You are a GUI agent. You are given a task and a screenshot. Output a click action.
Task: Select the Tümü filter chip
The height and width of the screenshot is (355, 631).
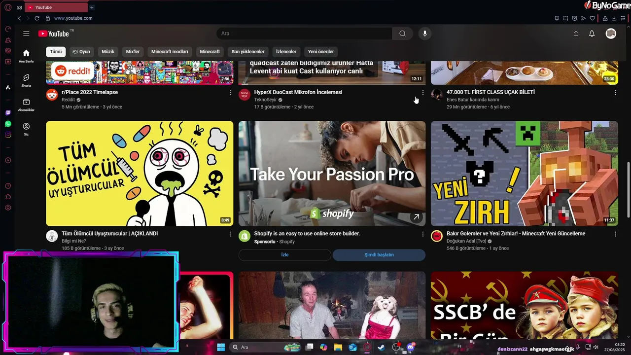(x=56, y=52)
